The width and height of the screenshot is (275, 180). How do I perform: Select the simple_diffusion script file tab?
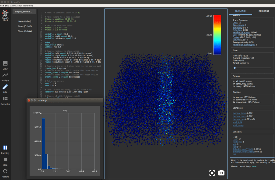(24, 12)
